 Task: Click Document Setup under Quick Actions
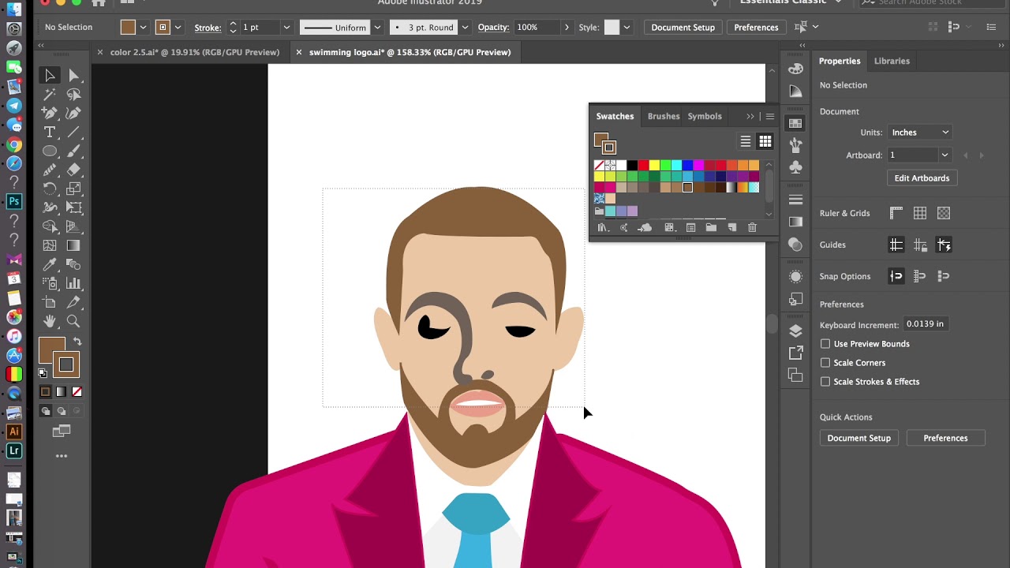(858, 438)
